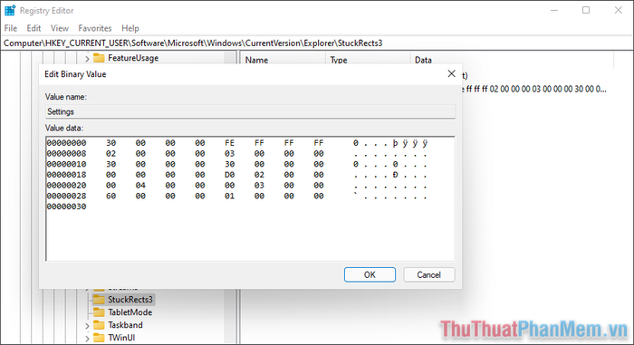Select the TWinUI key
The height and width of the screenshot is (345, 634).
(x=121, y=338)
